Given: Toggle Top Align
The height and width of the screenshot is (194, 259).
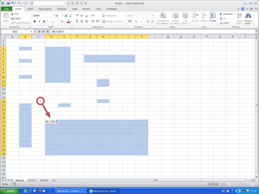Looking at the screenshot, I should point(77,15).
